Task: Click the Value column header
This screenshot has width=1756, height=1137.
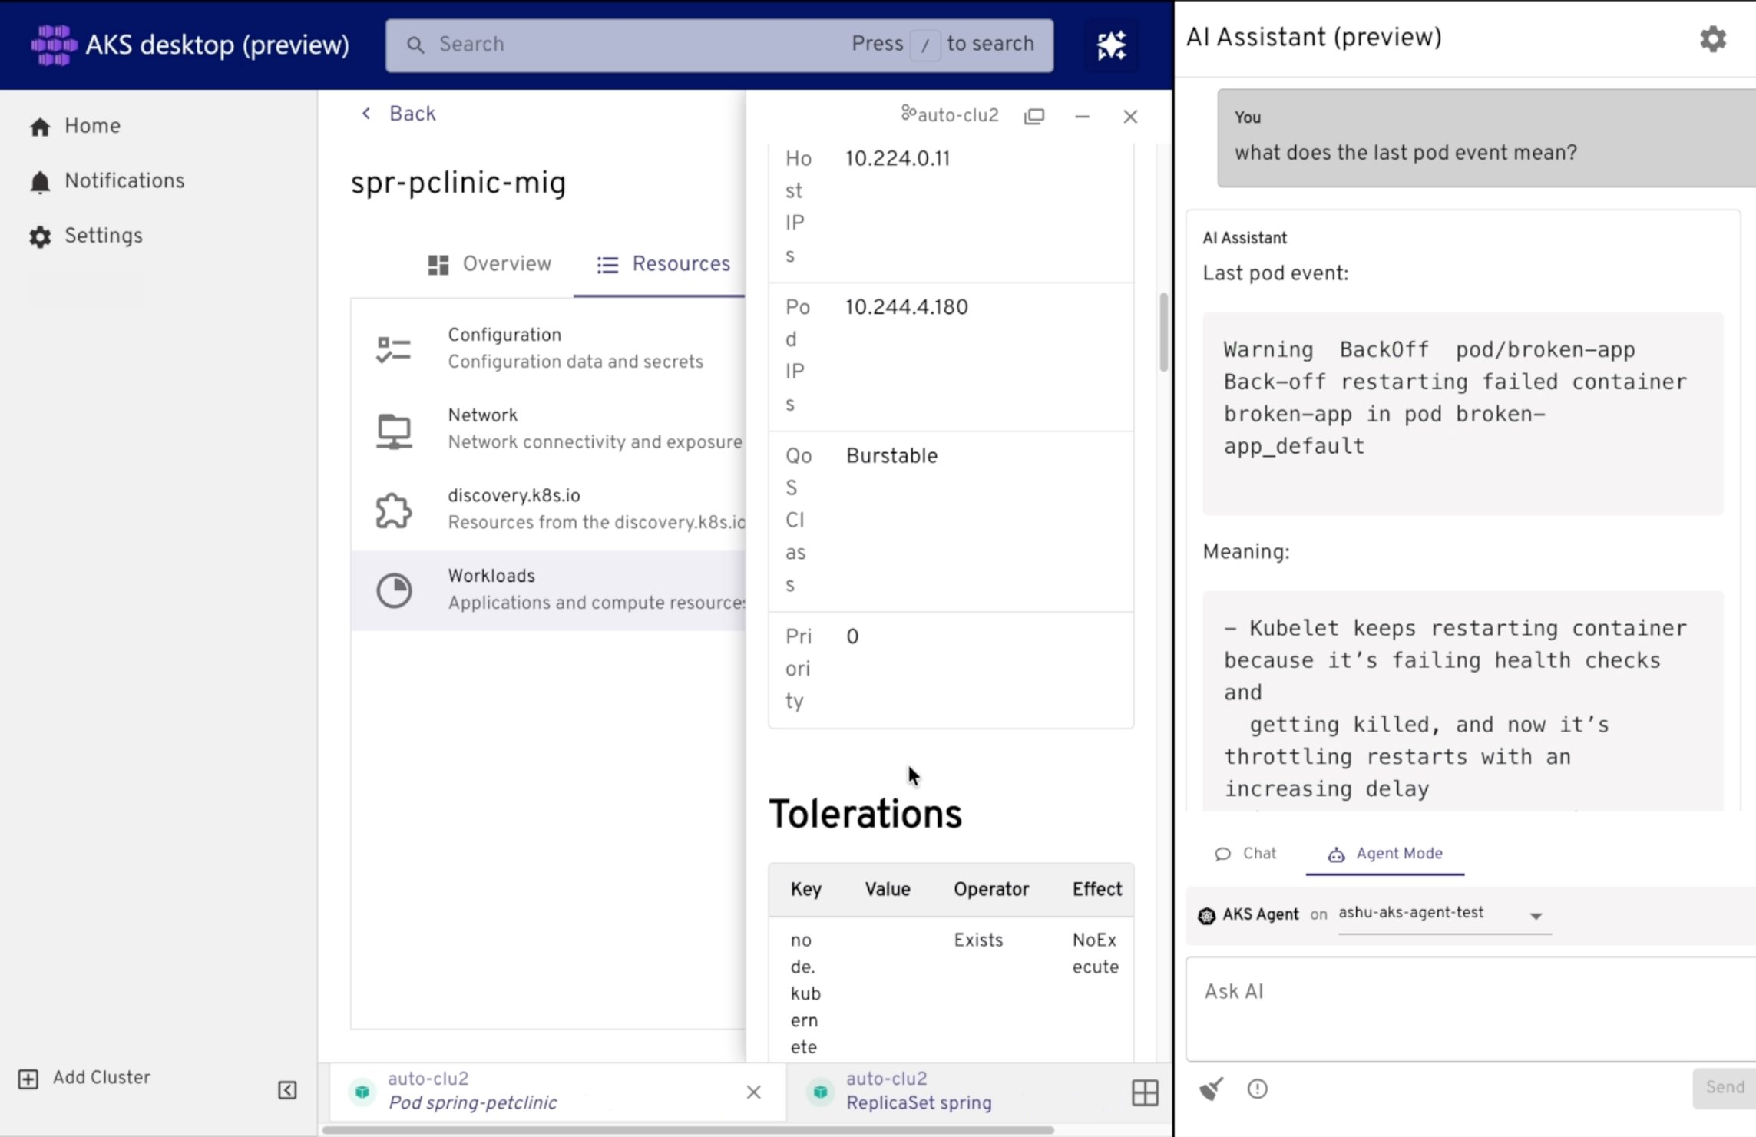Action: [x=888, y=889]
